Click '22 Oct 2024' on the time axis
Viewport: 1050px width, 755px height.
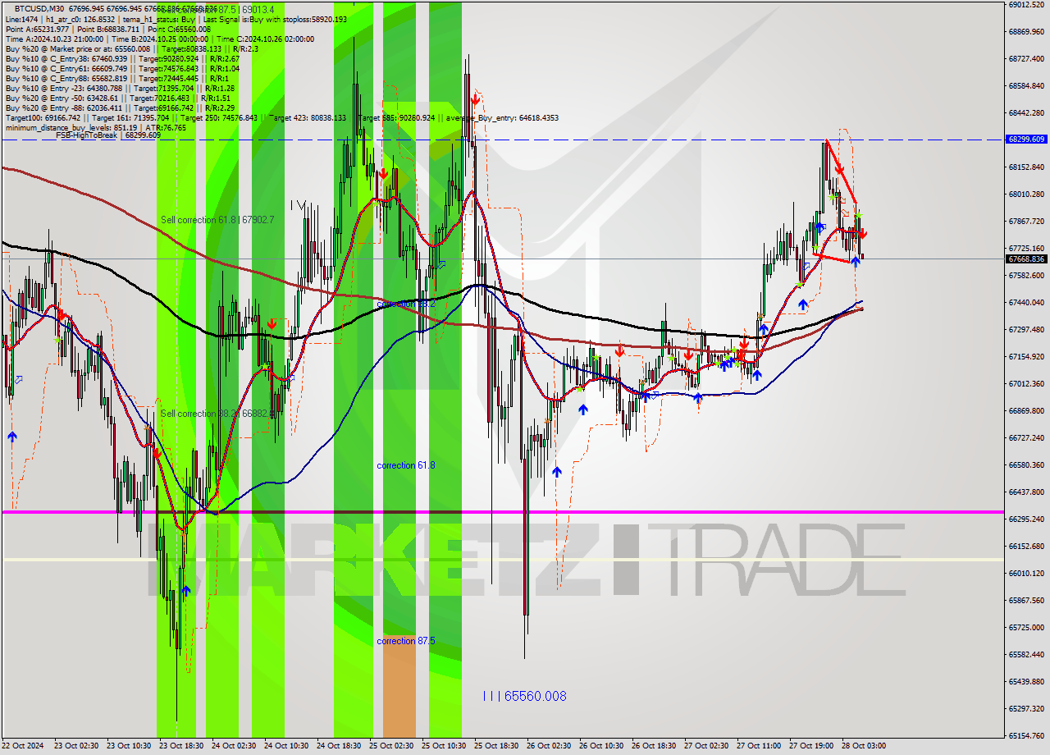pyautogui.click(x=24, y=746)
